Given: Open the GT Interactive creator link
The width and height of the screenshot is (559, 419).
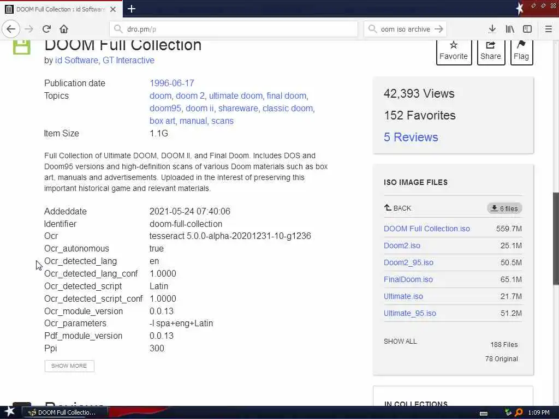Looking at the screenshot, I should tap(128, 60).
